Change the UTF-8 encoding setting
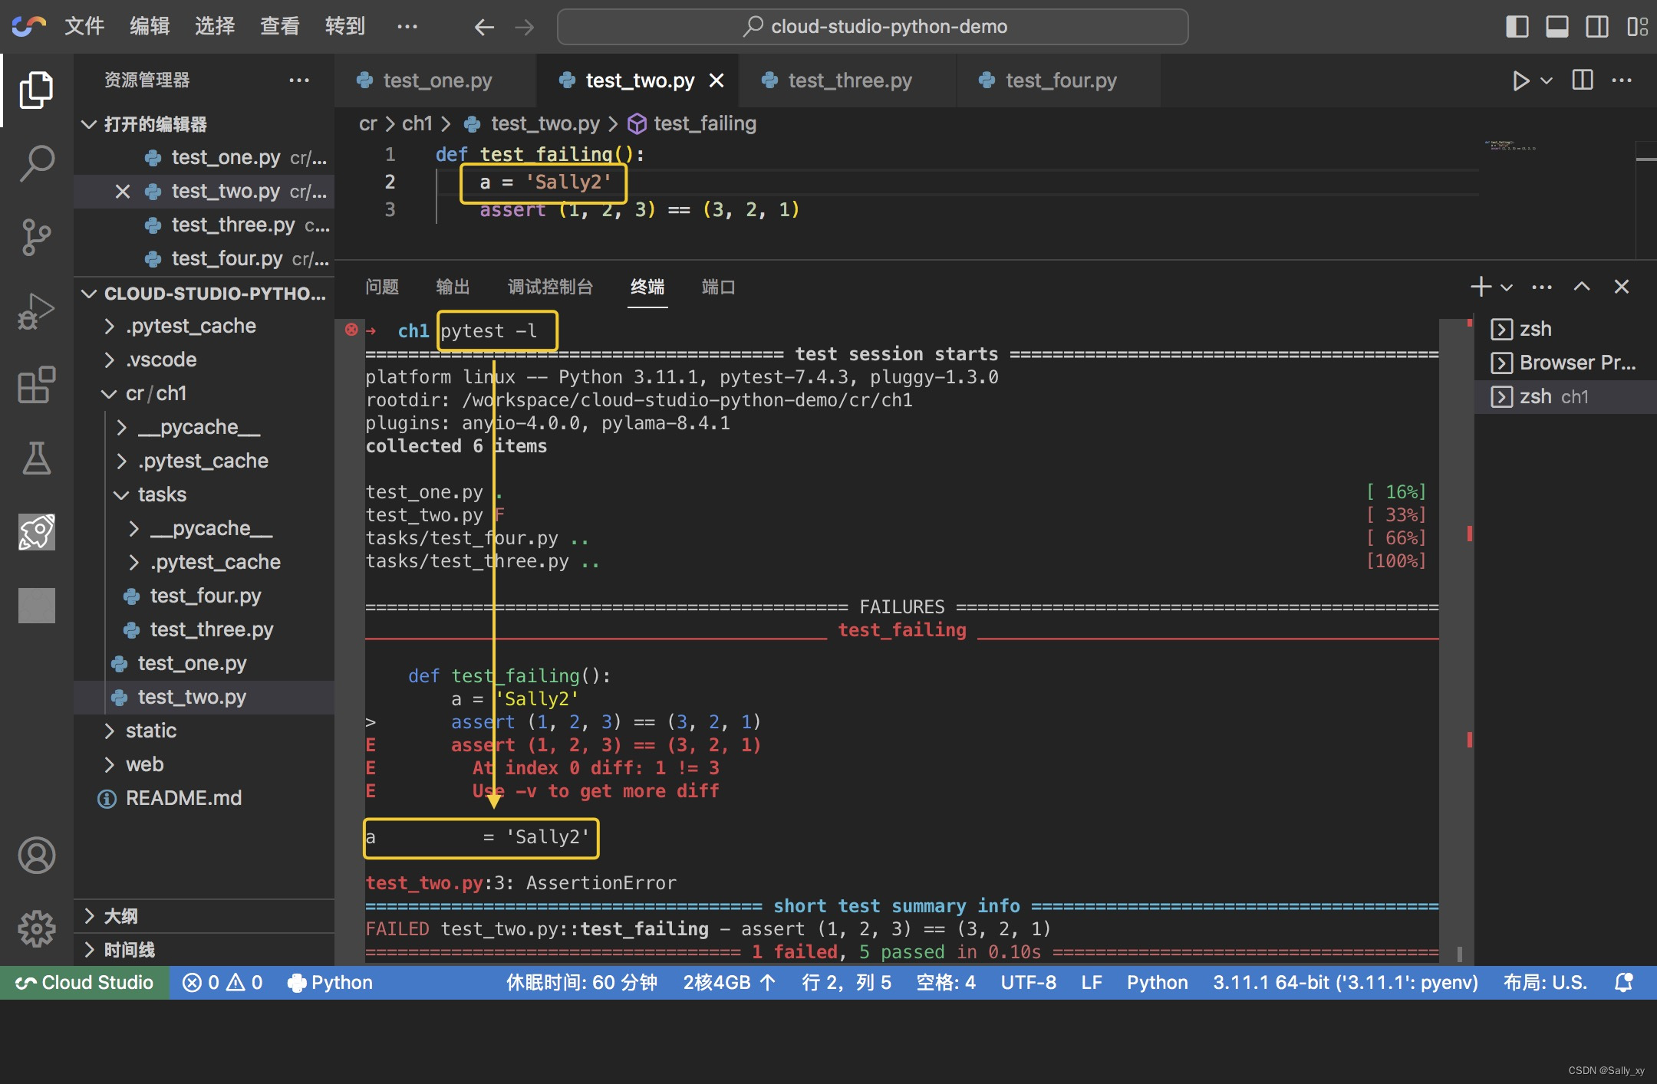This screenshot has height=1084, width=1657. [1028, 983]
